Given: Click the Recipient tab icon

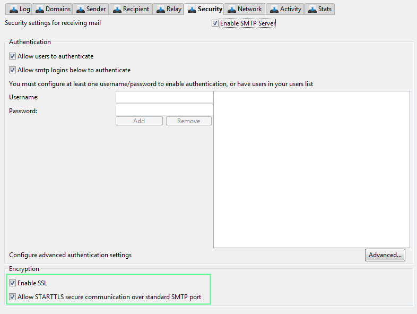Looking at the screenshot, I should [x=117, y=9].
